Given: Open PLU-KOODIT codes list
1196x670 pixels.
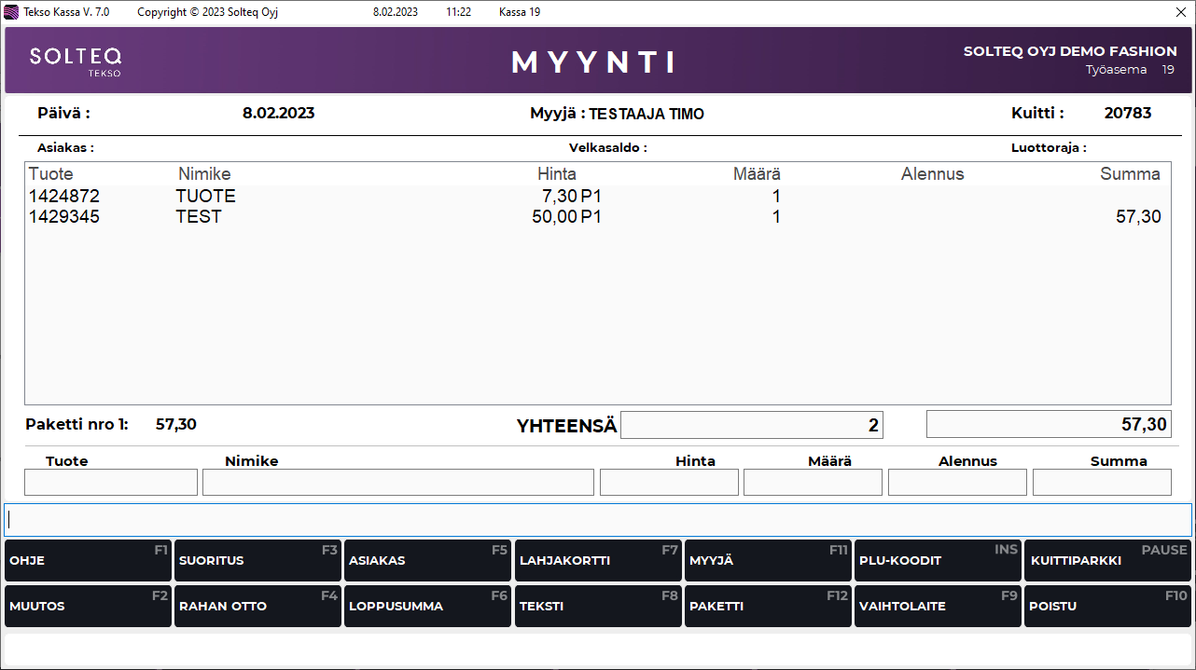Looking at the screenshot, I should point(938,561).
